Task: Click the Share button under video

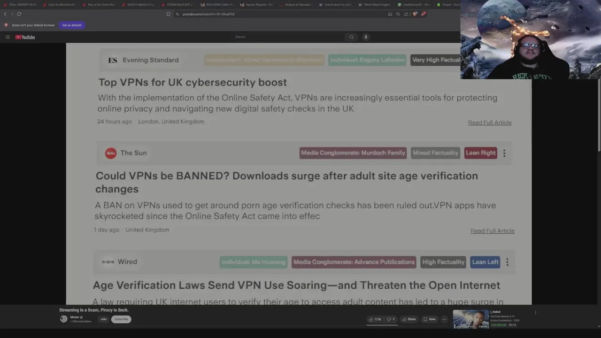Action: pos(408,319)
